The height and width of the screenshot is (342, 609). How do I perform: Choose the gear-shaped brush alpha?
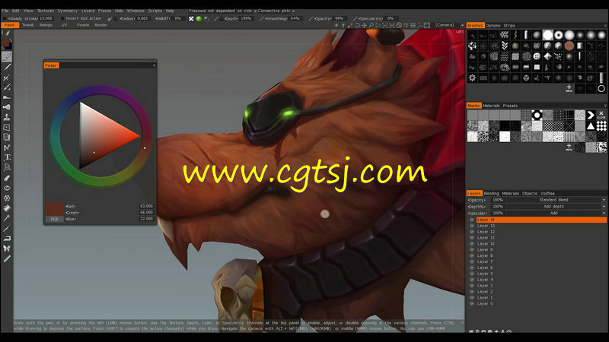[x=472, y=78]
